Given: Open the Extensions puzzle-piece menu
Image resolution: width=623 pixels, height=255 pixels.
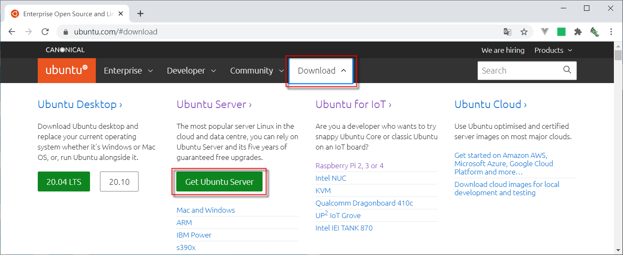Looking at the screenshot, I should (578, 31).
